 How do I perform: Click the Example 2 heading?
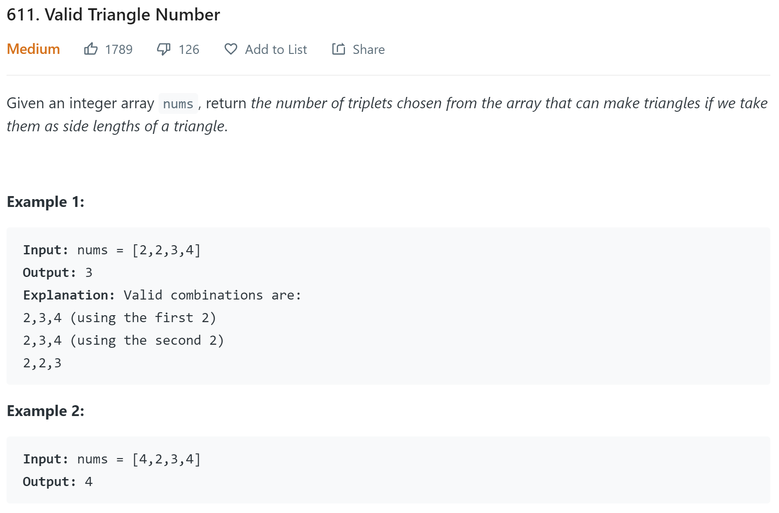point(46,411)
